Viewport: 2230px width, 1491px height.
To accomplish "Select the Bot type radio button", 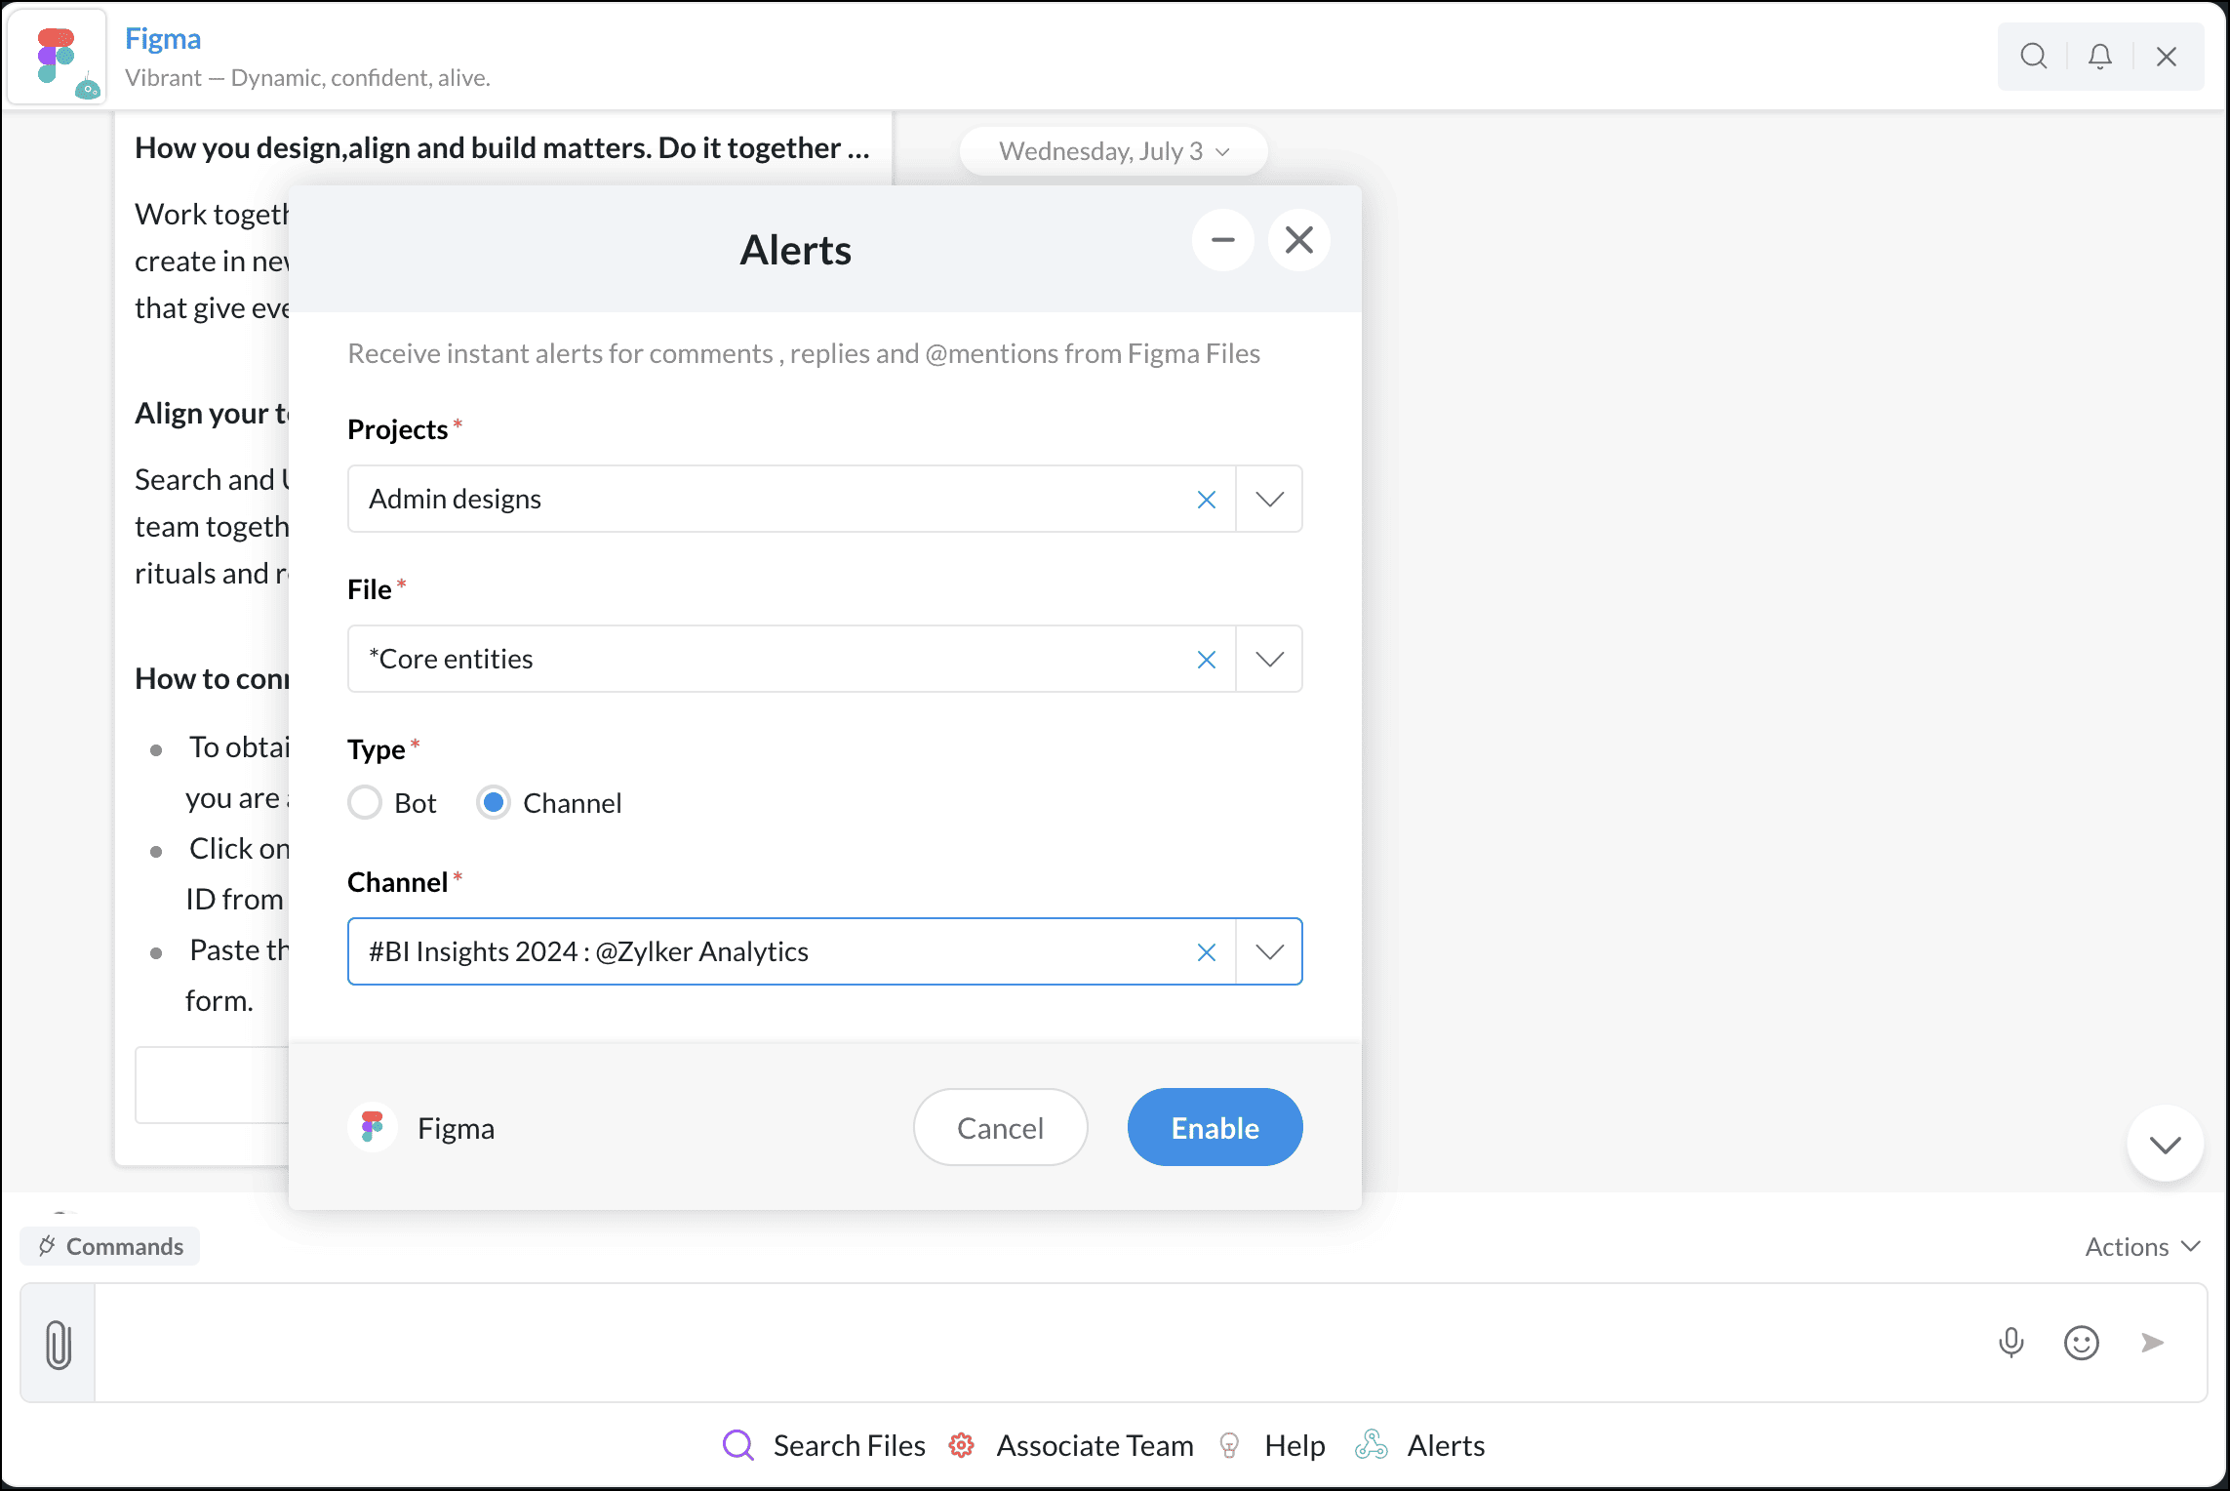I will pyautogui.click(x=365, y=803).
